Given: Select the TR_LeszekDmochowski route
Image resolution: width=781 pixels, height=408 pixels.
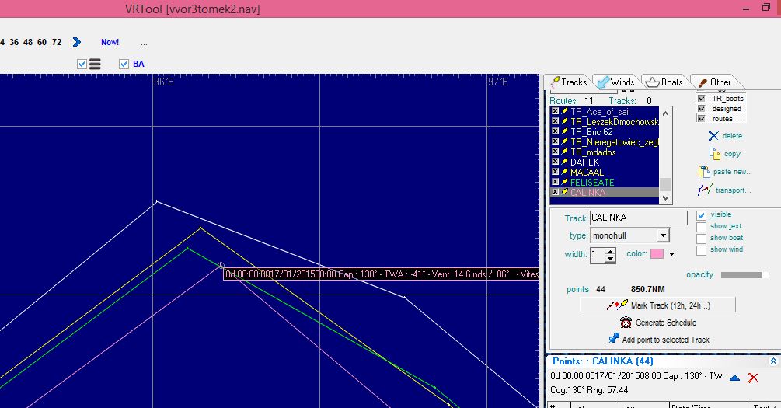Looking at the screenshot, I should (x=615, y=122).
